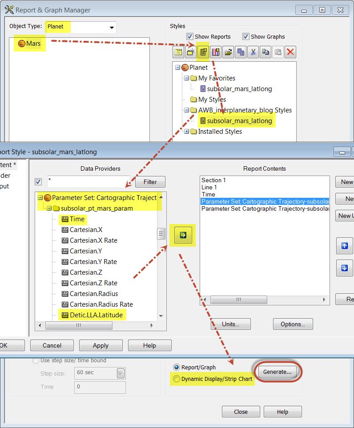Open the Options... dialog
The image size is (354, 428).
(x=293, y=324)
